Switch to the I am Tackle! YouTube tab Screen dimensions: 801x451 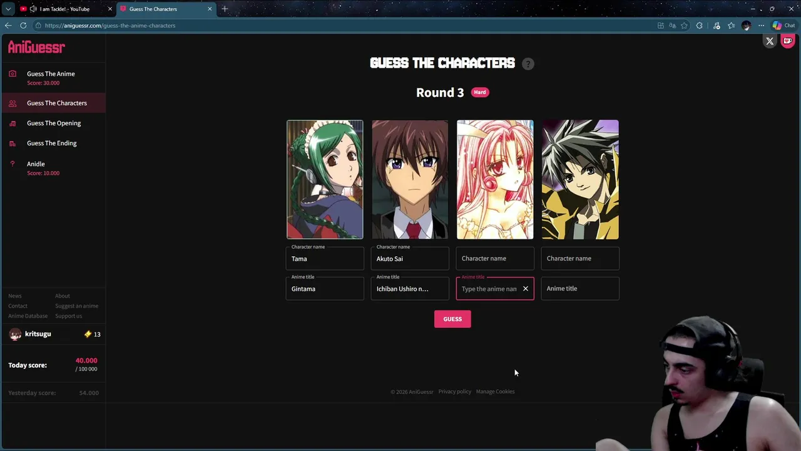[x=64, y=9]
